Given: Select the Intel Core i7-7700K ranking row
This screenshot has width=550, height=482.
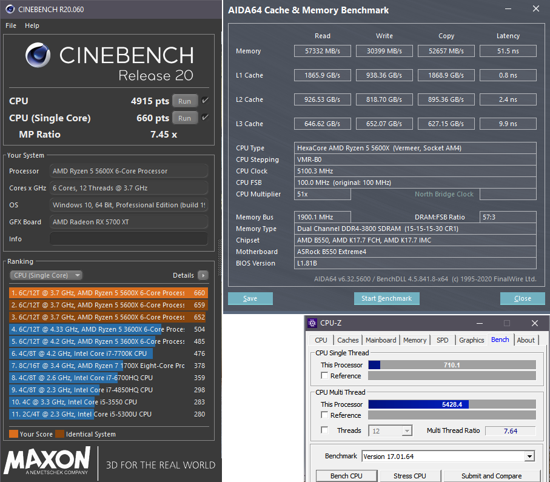Looking at the screenshot, I should 109,353.
